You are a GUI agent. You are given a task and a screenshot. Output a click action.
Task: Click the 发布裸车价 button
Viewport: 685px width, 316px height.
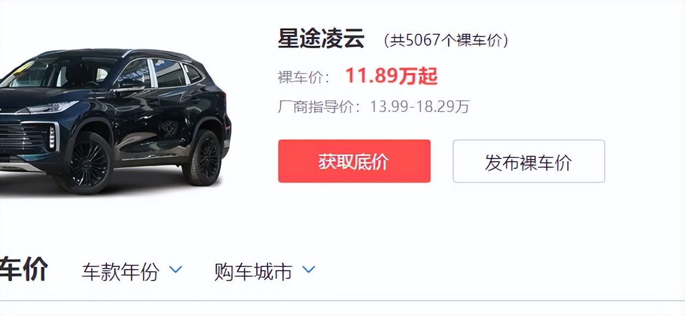tap(528, 161)
